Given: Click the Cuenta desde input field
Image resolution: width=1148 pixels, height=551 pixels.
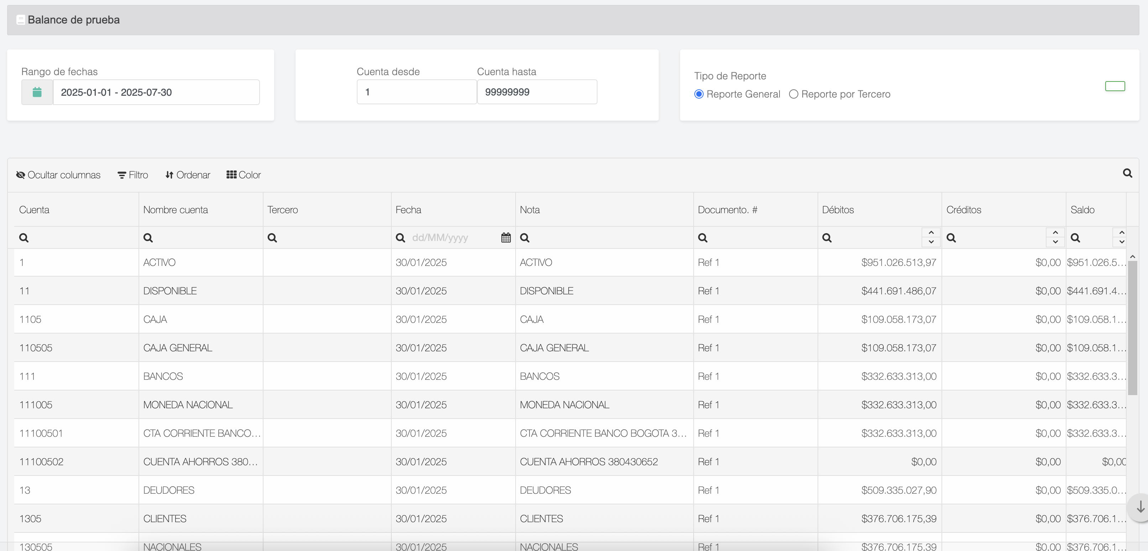Looking at the screenshot, I should [x=417, y=92].
